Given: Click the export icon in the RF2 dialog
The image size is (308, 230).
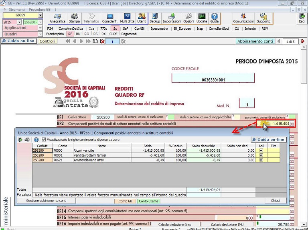Looking at the screenshot, I should pos(20,140).
